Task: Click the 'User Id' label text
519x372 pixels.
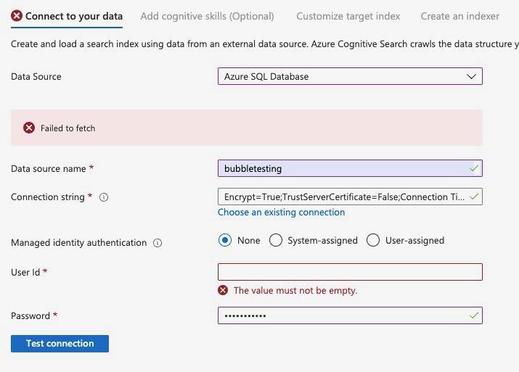Action: pos(25,272)
